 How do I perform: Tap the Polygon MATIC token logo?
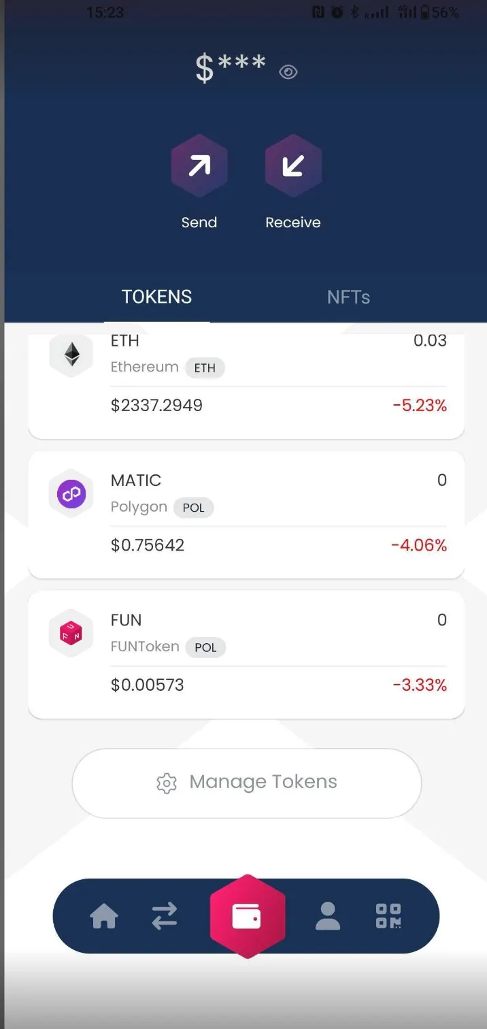tap(71, 493)
